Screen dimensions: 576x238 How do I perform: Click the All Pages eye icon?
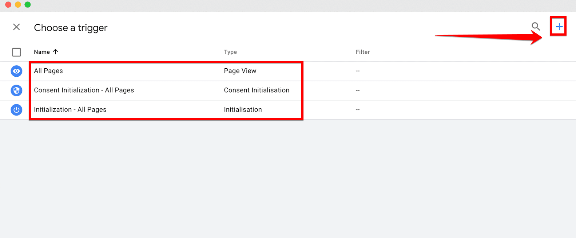click(16, 71)
